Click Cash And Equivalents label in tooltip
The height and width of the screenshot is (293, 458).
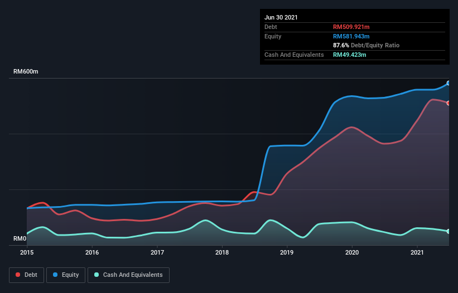294,55
